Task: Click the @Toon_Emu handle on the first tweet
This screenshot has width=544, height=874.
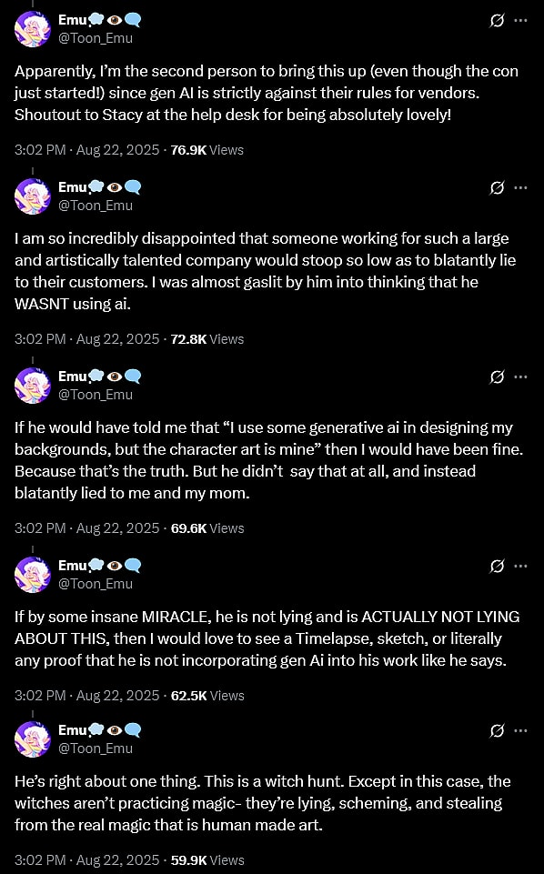Action: pos(96,38)
